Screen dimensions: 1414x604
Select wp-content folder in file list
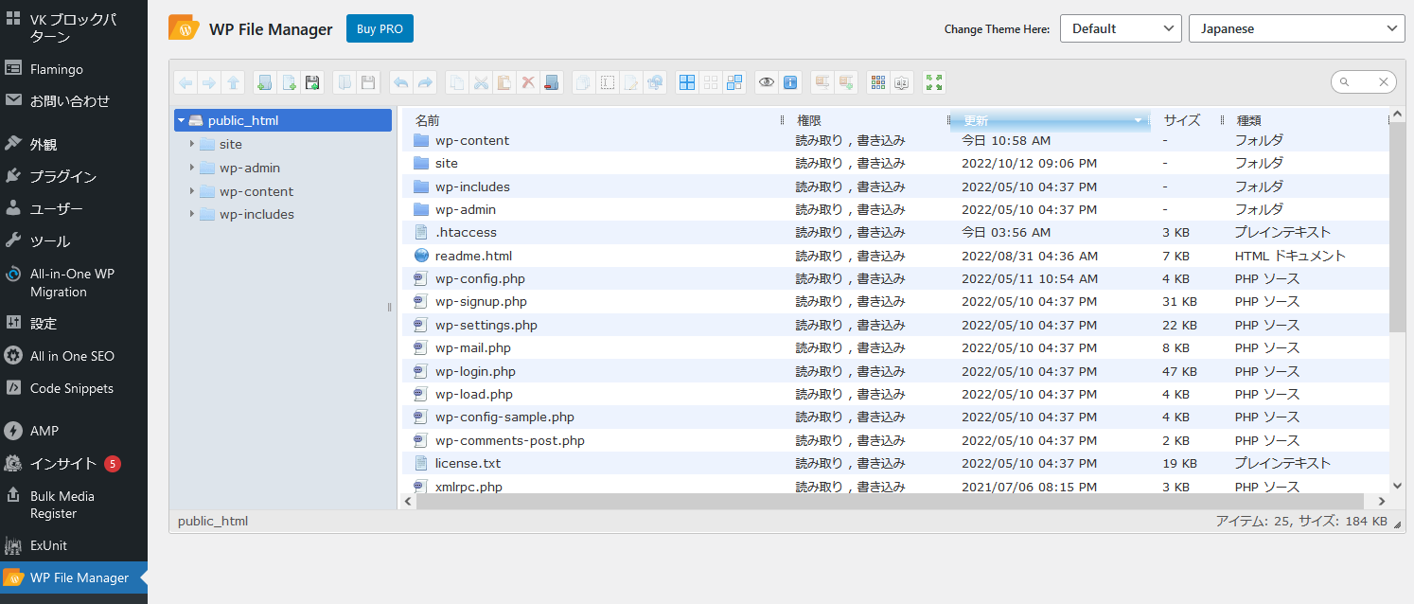pos(896,140)
